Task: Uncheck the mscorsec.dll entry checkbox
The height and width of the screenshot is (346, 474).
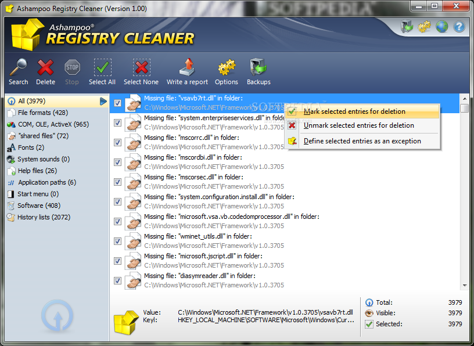Action: coord(117,182)
